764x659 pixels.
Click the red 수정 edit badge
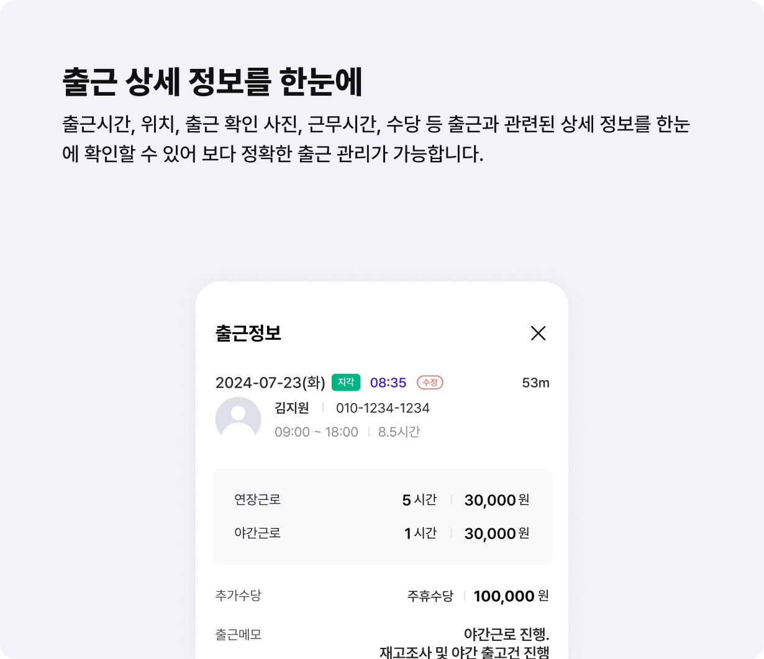pyautogui.click(x=430, y=383)
